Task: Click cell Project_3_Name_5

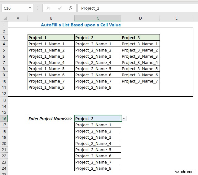Action: click(140, 69)
